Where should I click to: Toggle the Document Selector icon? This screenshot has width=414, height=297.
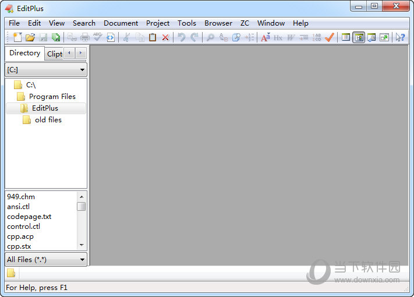tap(346, 37)
